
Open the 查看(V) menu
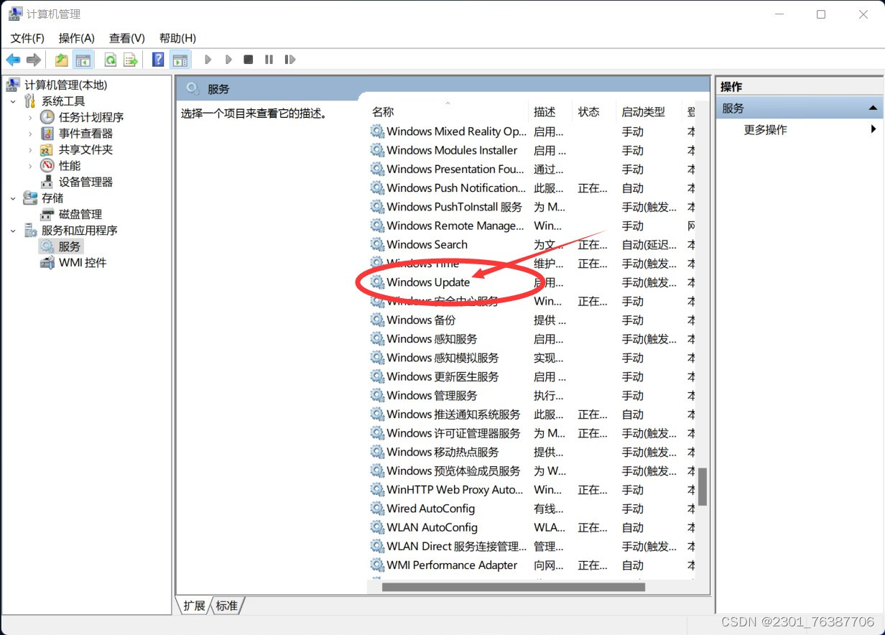coord(127,38)
